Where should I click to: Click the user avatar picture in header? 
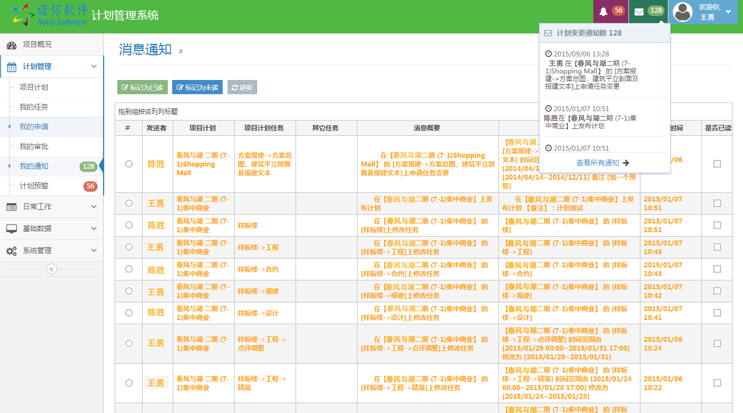(x=683, y=12)
